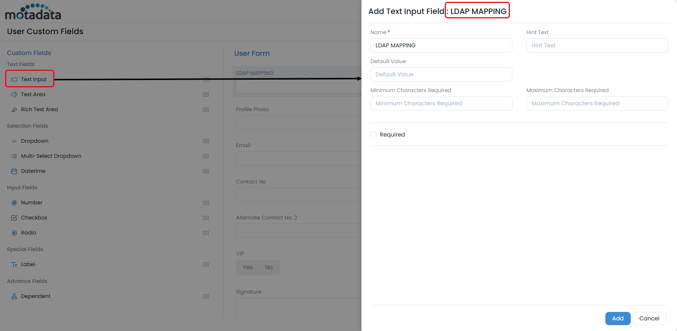Click the Multi-Select Dropdown list icon
Image resolution: width=677 pixels, height=331 pixels.
point(14,156)
